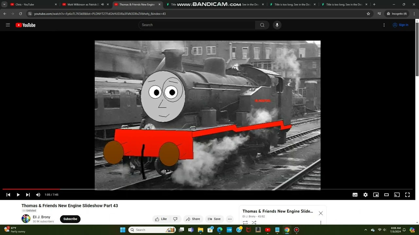Click the magnifier search button
The width and height of the screenshot is (419, 235).
[x=262, y=25]
